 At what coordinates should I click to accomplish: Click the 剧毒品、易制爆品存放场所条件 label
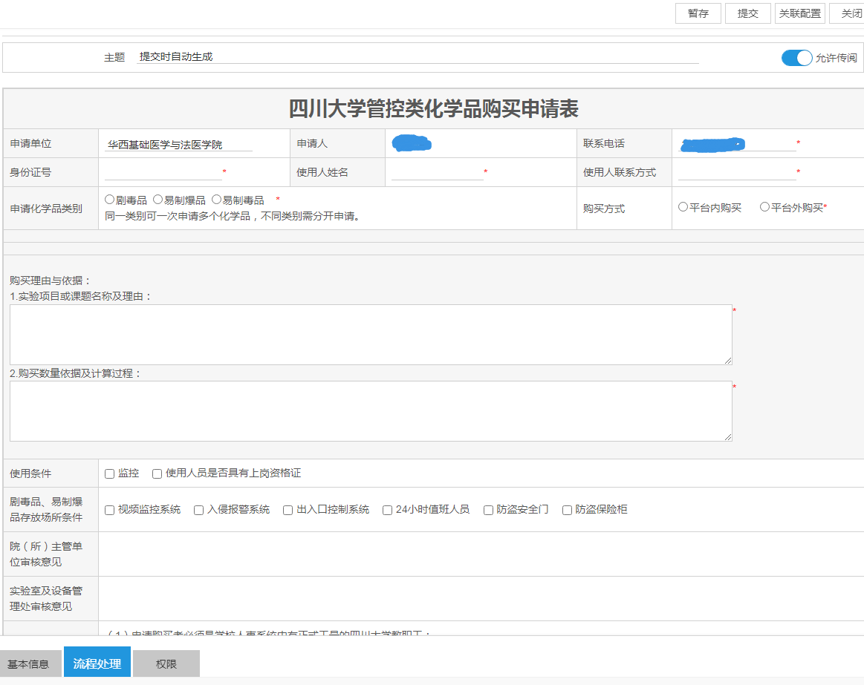click(x=46, y=509)
